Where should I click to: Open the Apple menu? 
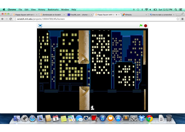coord(4,9)
